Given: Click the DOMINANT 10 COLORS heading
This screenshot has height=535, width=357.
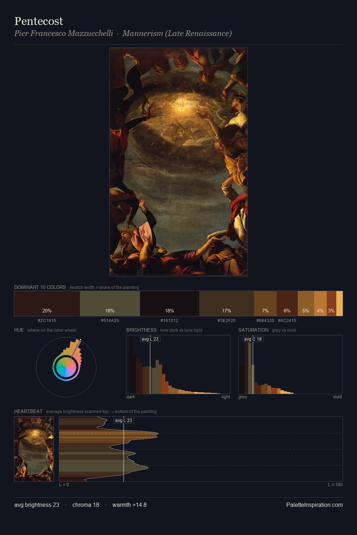Looking at the screenshot, I should click(40, 287).
